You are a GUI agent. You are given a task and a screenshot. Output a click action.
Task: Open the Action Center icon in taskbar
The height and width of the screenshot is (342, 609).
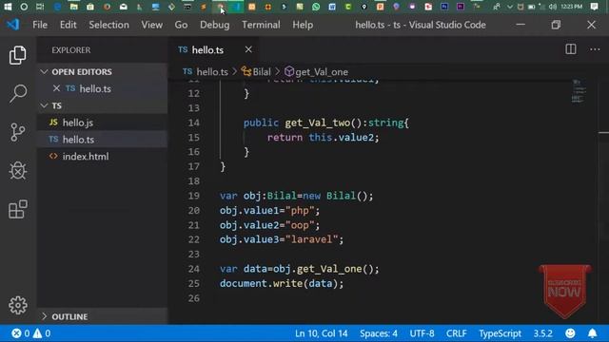pos(594,7)
